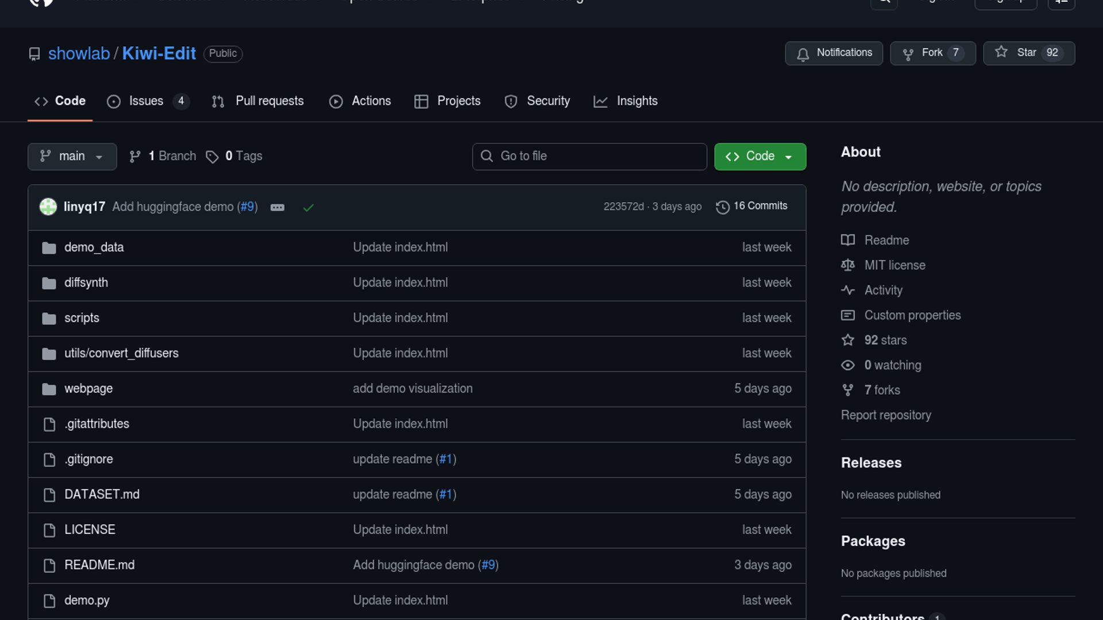Open watching eye icon link
The image size is (1103, 620).
pos(847,366)
